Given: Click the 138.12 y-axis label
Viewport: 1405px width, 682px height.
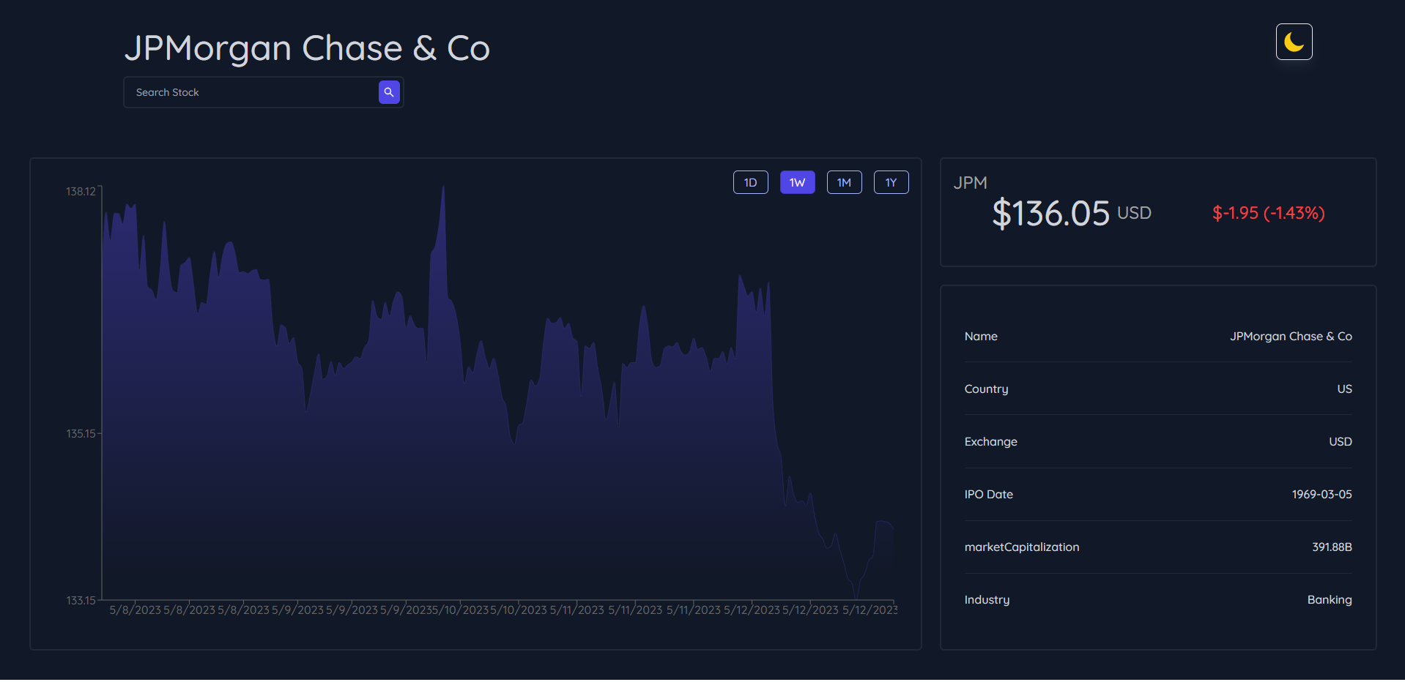Looking at the screenshot, I should 81,192.
